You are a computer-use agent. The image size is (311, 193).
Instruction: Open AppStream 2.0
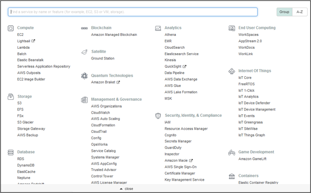pos(250,41)
